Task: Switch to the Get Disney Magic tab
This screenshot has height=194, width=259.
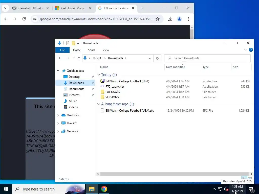Action: point(73,8)
